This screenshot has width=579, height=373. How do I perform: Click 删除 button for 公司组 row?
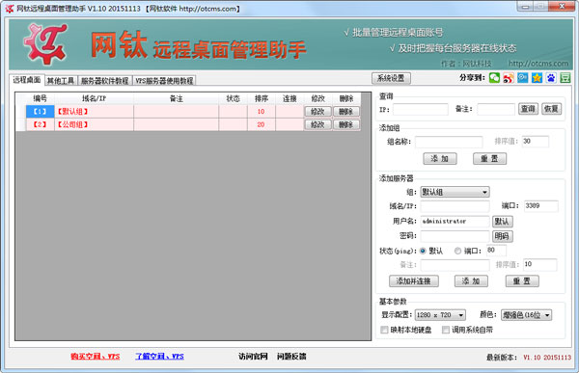[x=346, y=124]
